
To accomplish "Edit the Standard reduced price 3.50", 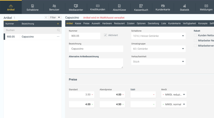I will pyautogui.click(x=81, y=95).
